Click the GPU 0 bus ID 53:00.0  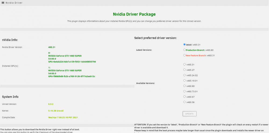(x=52, y=59)
